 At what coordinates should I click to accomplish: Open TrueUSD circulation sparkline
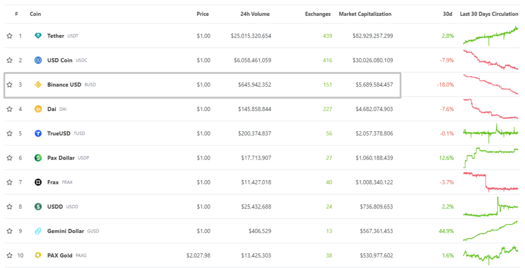coord(491,133)
